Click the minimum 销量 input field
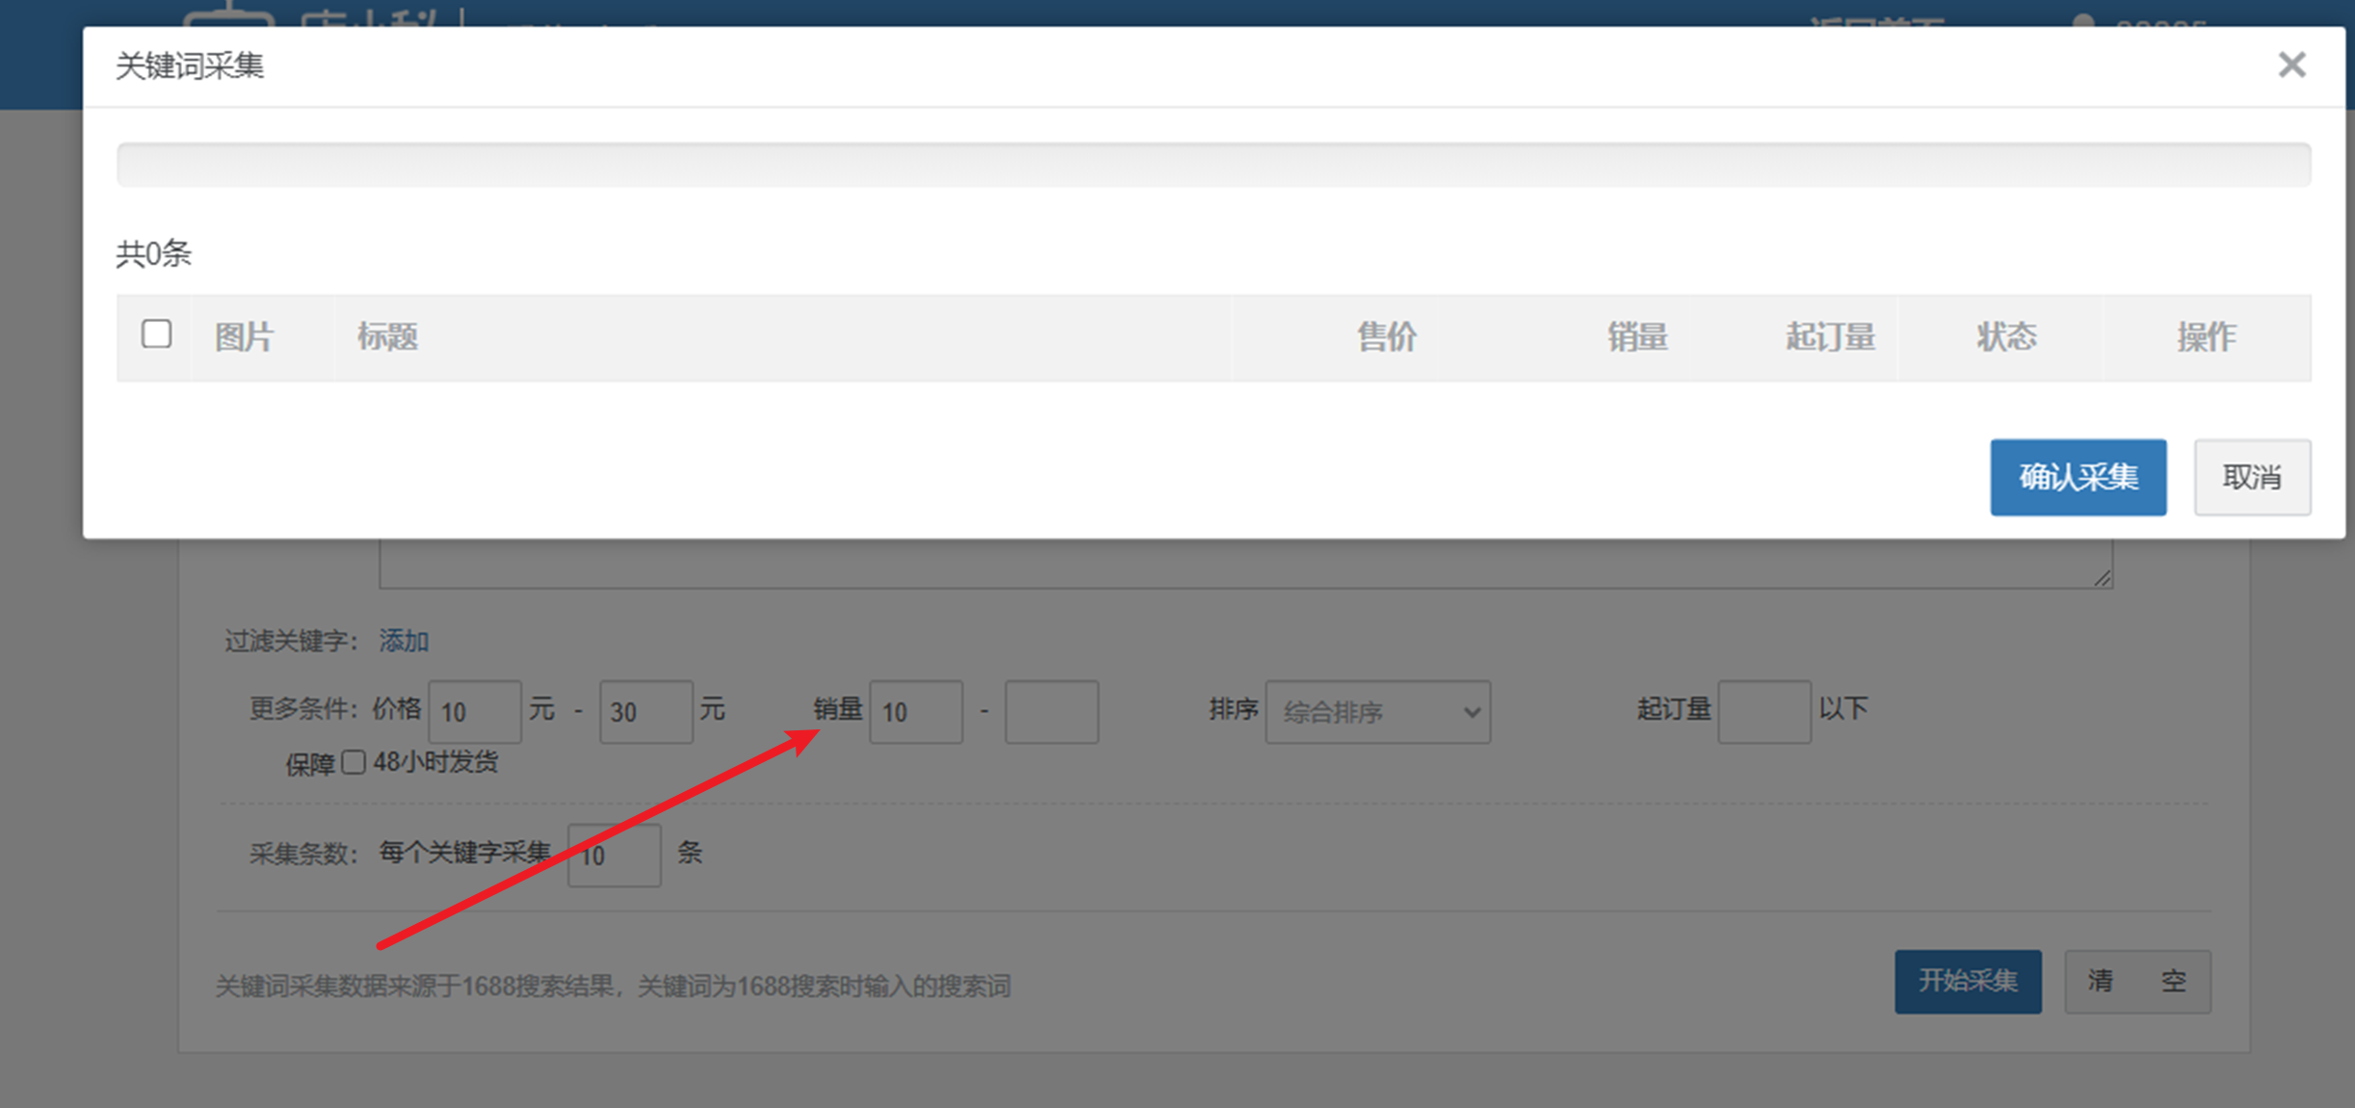Viewport: 2355px width, 1108px height. coord(915,712)
